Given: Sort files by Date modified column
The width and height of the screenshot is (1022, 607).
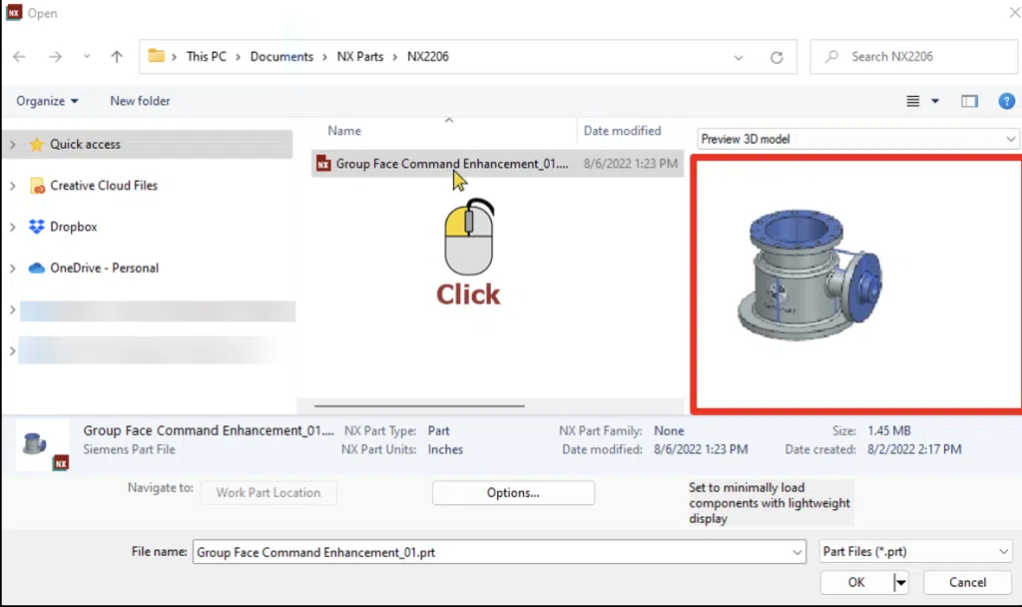Looking at the screenshot, I should pos(622,131).
